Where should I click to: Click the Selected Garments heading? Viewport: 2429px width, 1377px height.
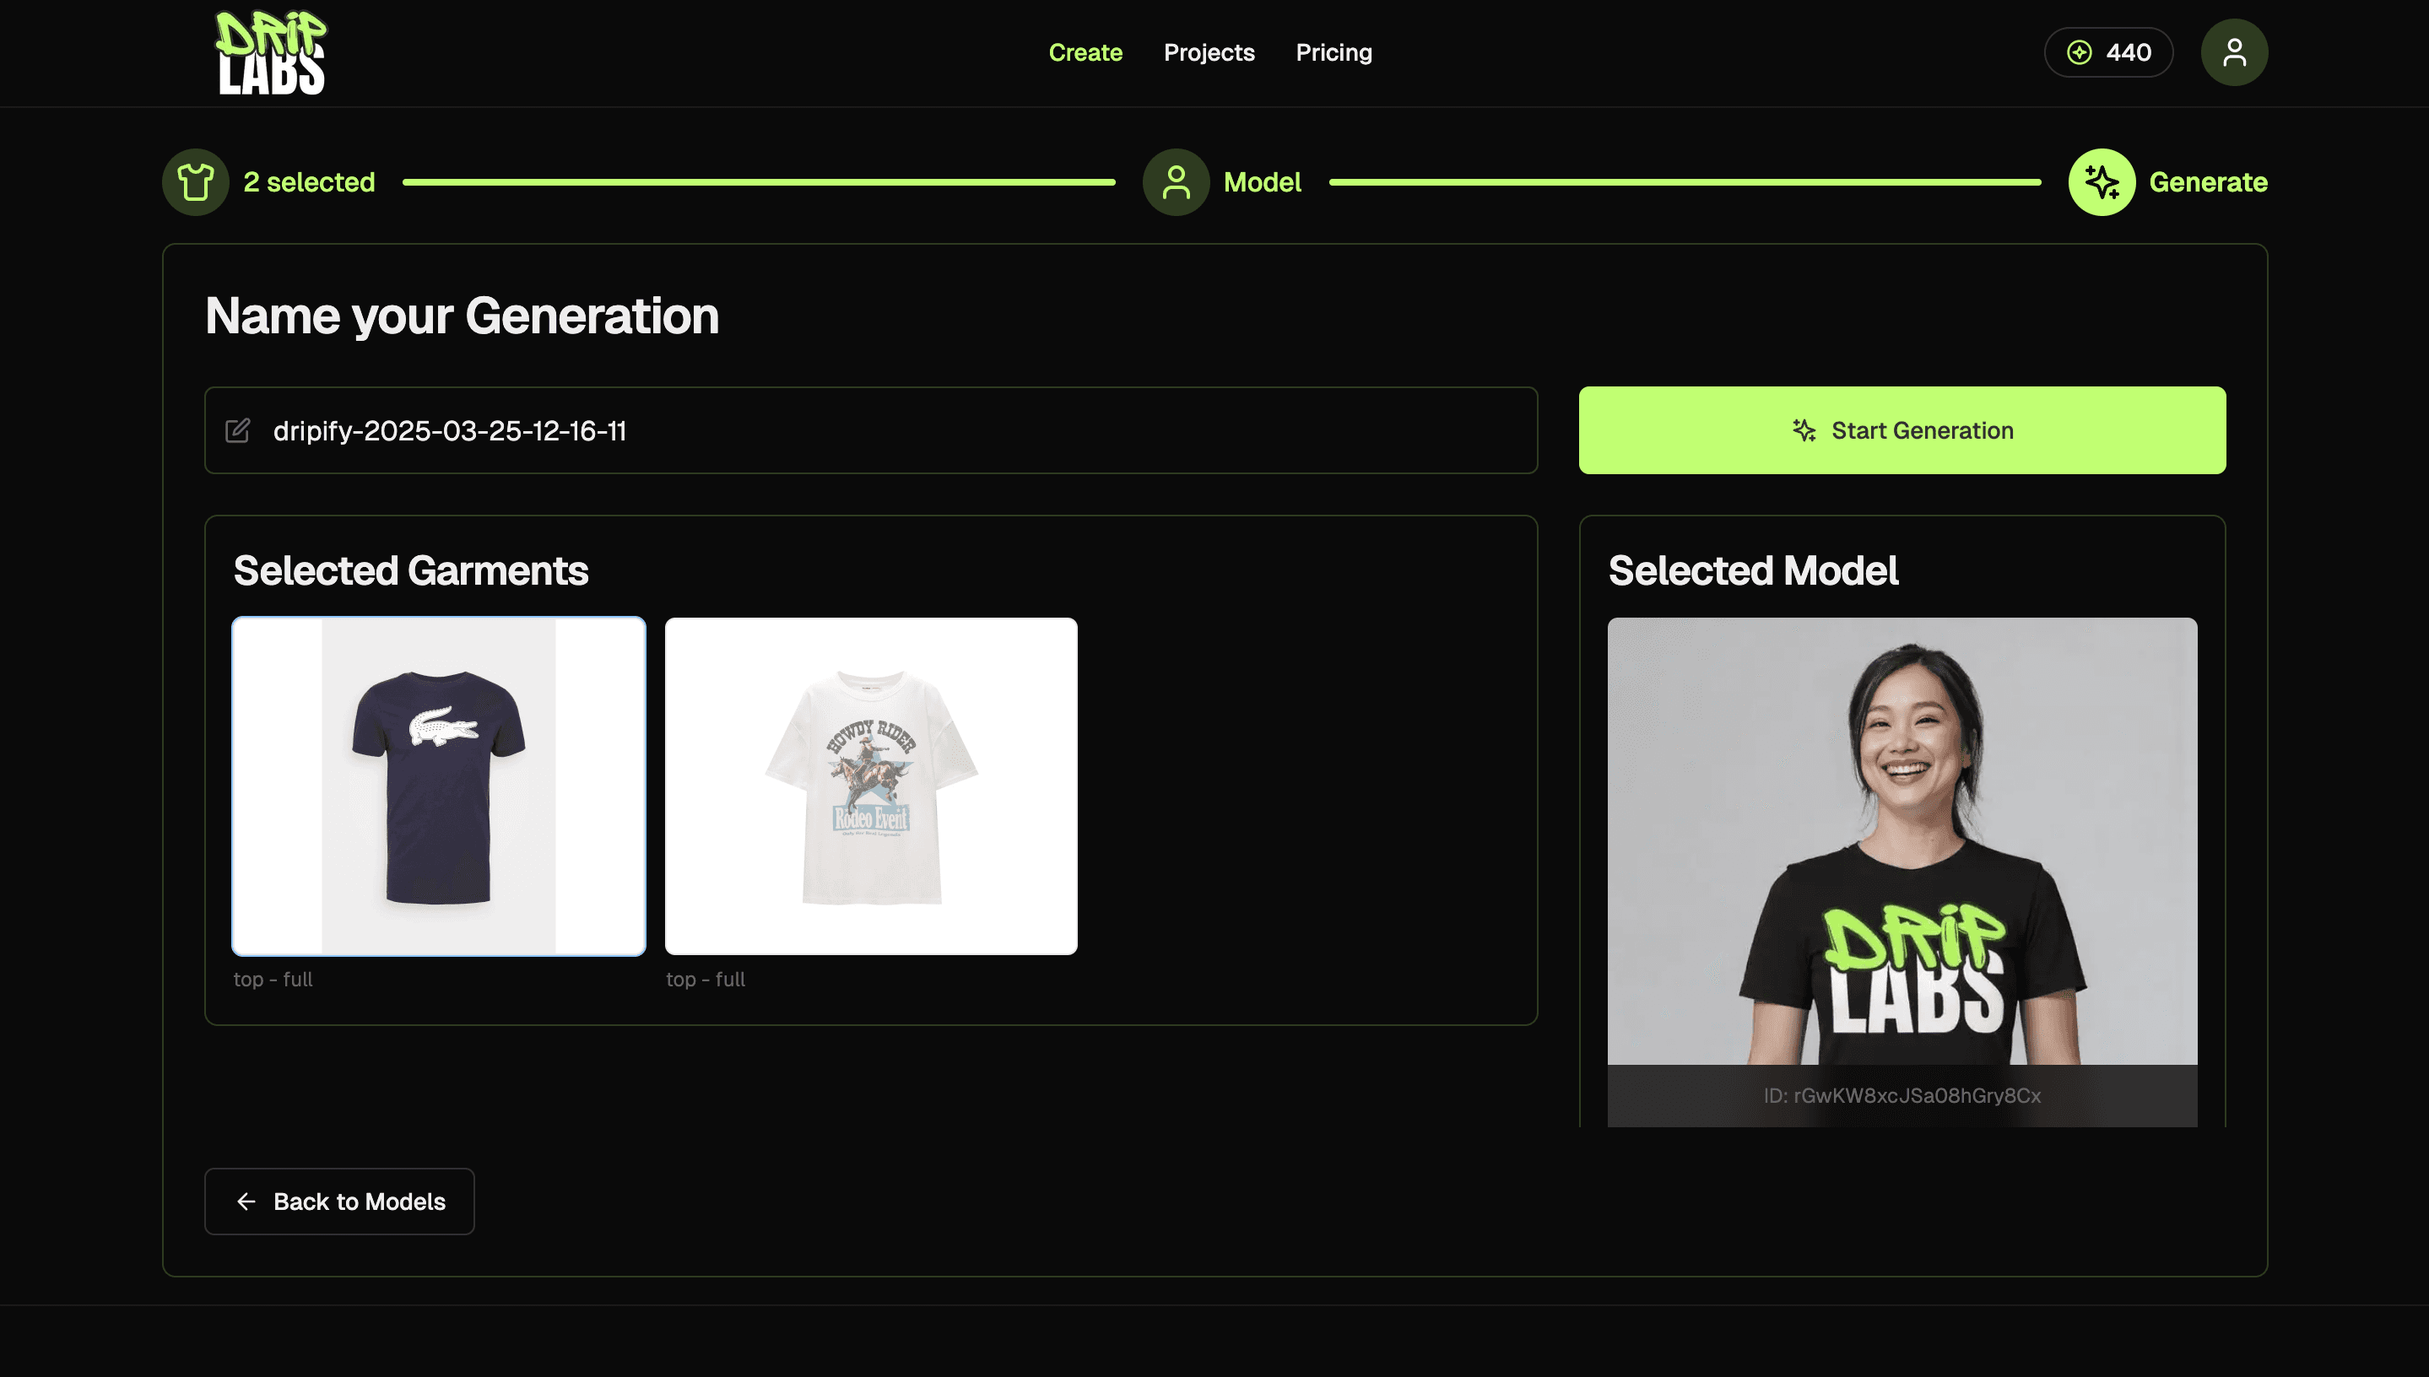click(410, 570)
